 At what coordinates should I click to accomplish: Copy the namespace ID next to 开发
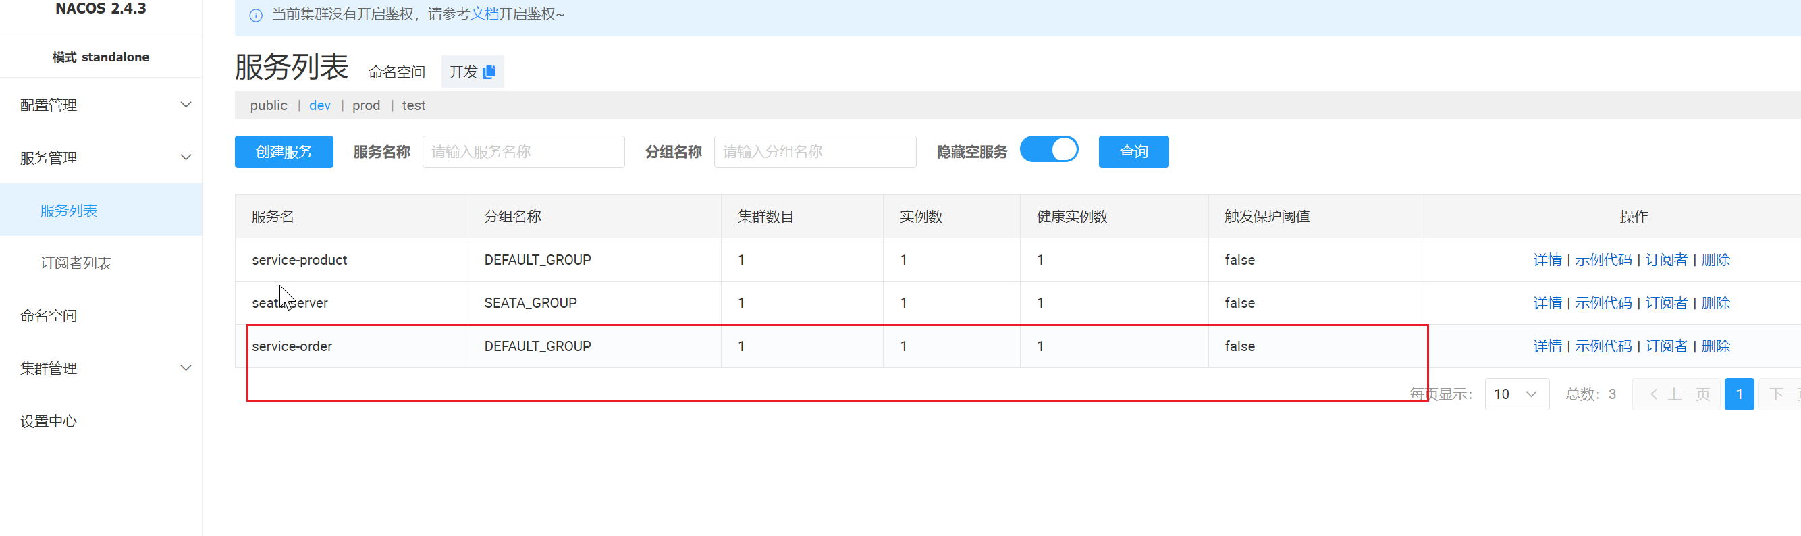[489, 72]
